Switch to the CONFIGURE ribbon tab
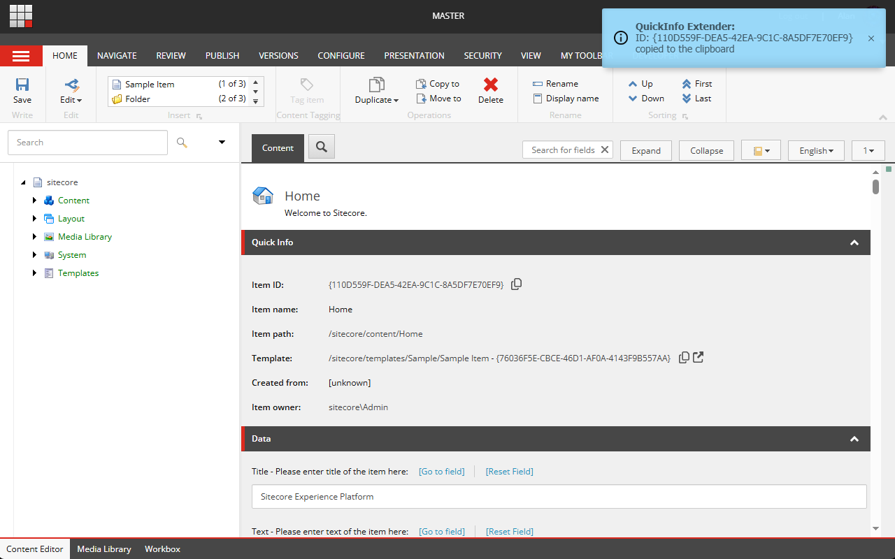The height and width of the screenshot is (559, 895). coord(341,56)
